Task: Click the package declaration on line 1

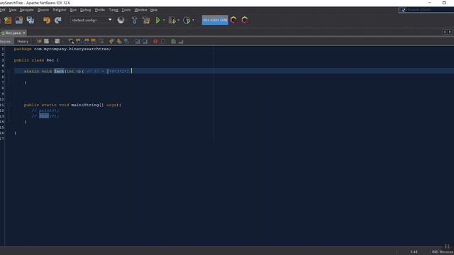Action: click(x=62, y=49)
